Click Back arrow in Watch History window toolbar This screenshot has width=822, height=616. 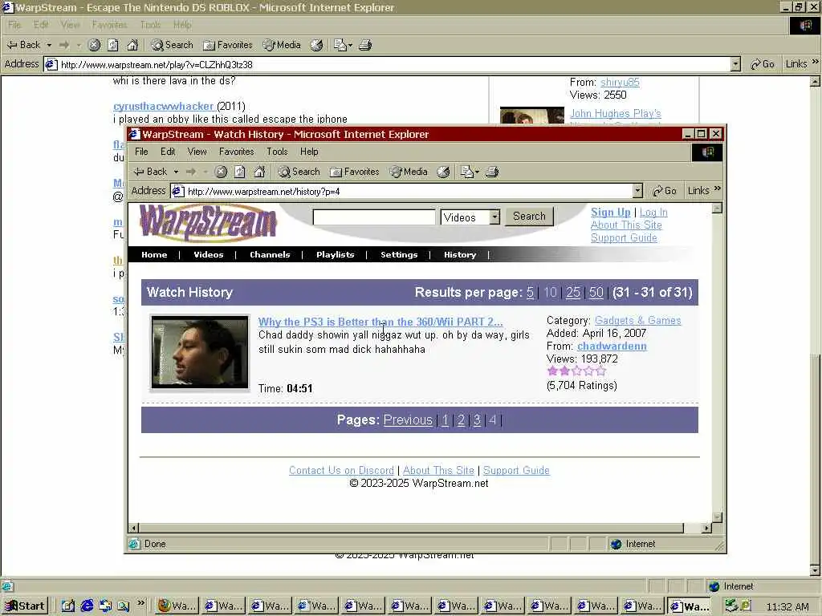(150, 172)
